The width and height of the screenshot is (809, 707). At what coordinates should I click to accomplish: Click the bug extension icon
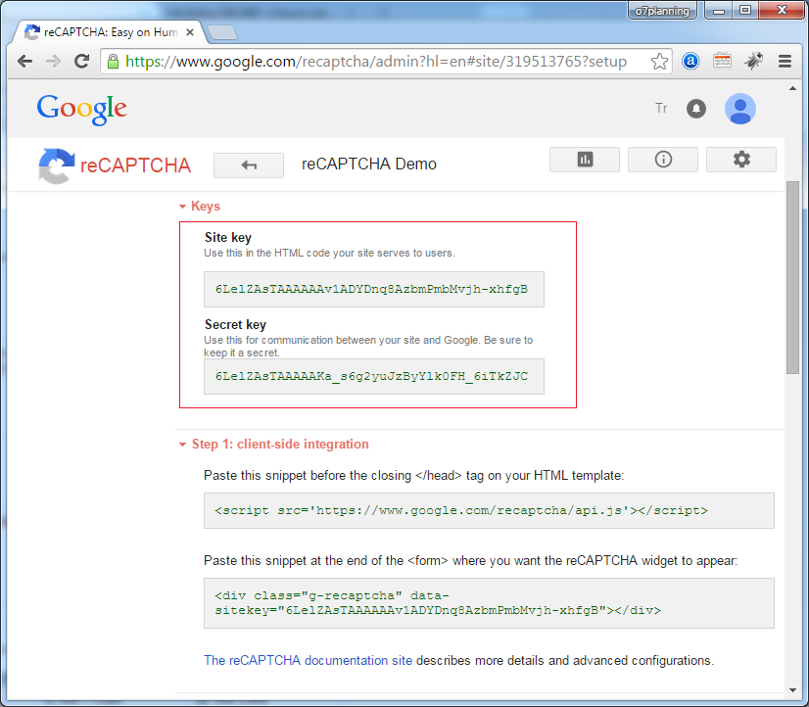point(753,61)
